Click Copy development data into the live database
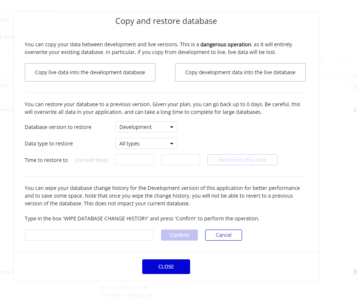Screen dimensions: 357x299 240,72
